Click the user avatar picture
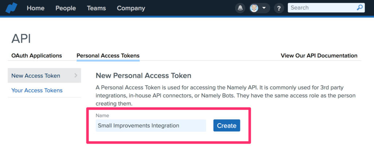 coord(254,8)
